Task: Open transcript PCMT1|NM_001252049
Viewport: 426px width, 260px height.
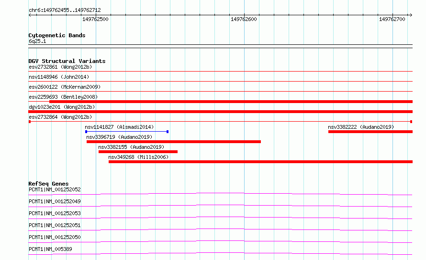Action: tap(55, 201)
